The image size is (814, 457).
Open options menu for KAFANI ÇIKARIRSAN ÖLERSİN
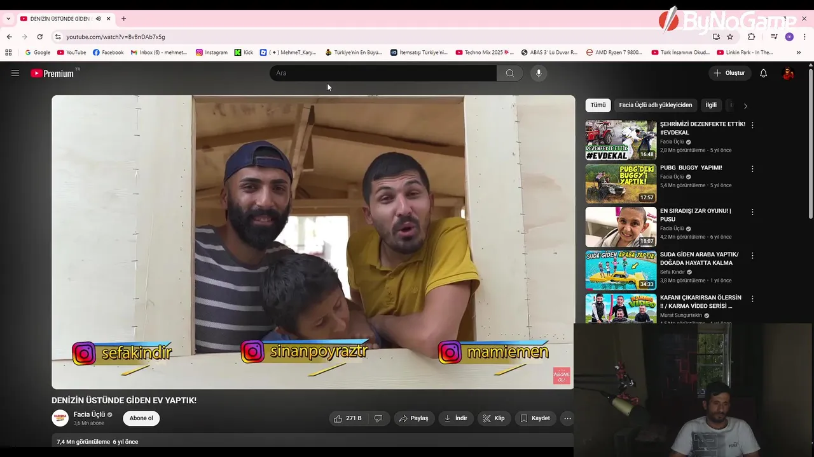coord(752,298)
